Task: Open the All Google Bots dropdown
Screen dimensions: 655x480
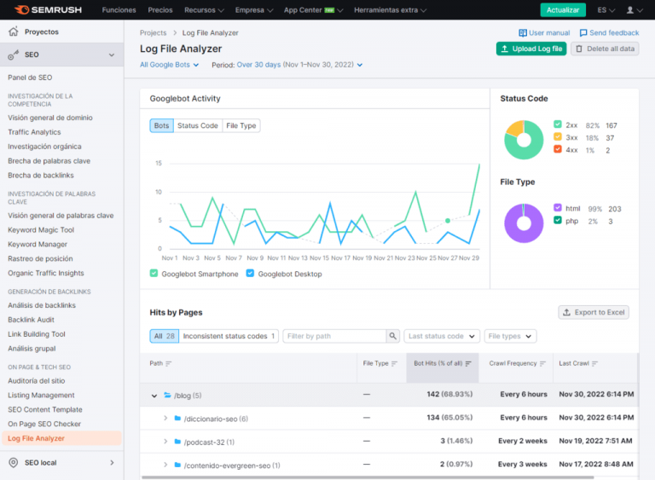Action: coord(169,65)
